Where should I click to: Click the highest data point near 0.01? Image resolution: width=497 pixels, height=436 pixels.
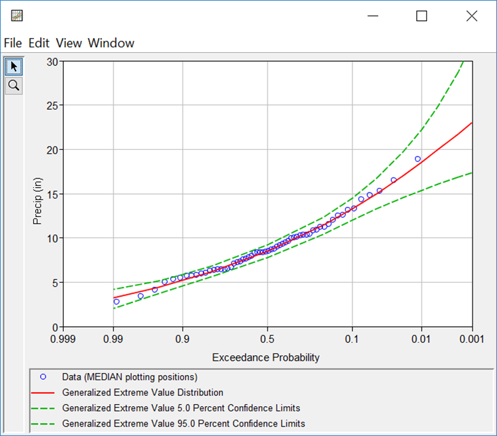418,159
